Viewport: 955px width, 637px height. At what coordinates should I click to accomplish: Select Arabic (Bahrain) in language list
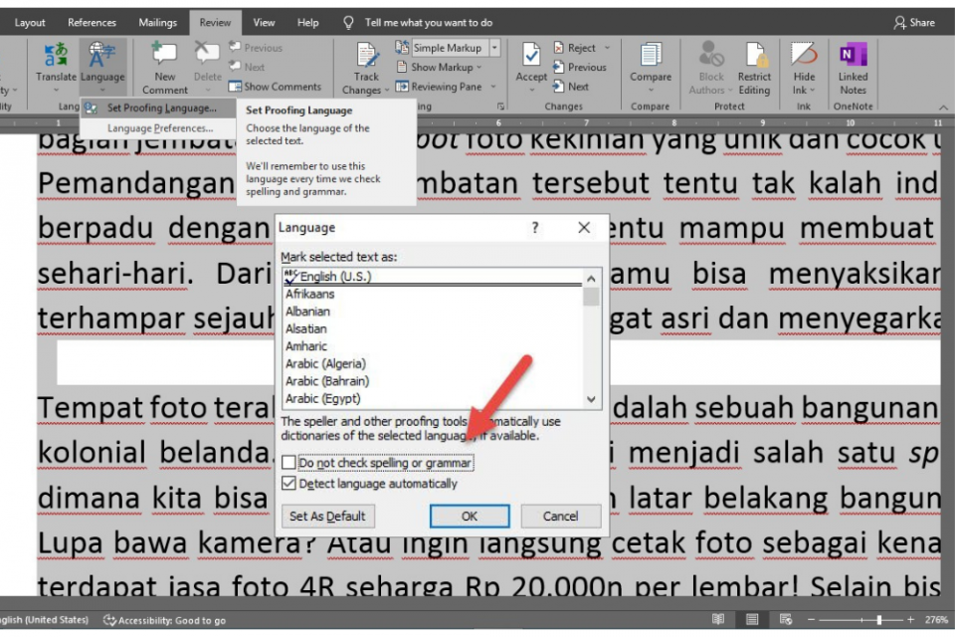click(x=433, y=381)
